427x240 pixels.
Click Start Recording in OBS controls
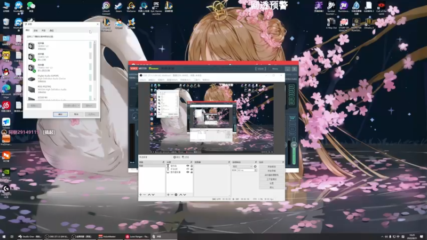click(x=272, y=171)
